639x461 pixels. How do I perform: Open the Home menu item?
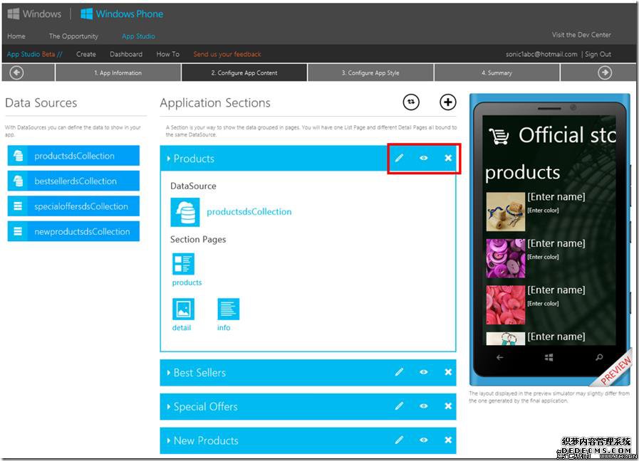tap(16, 36)
